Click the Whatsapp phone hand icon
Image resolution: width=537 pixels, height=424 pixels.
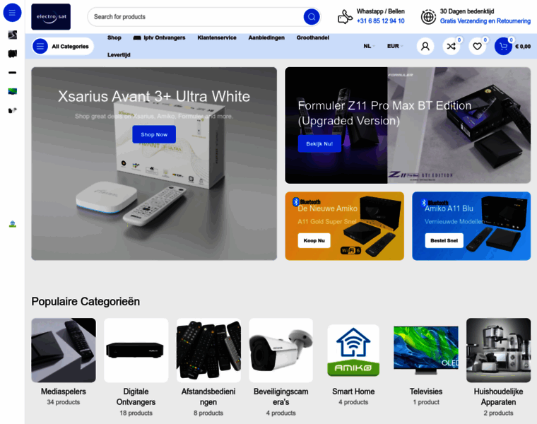tap(345, 16)
